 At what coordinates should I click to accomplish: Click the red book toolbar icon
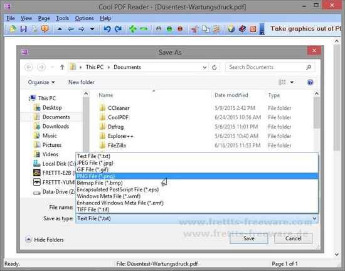[x=242, y=29]
